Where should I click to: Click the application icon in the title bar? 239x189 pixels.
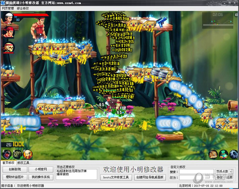(x=3, y=3)
